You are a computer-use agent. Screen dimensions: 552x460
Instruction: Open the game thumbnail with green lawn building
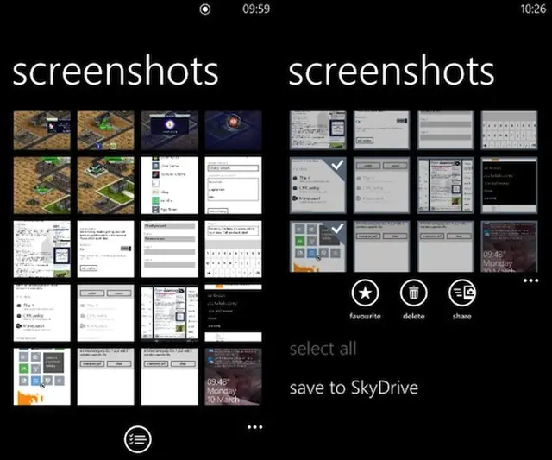coord(105,186)
